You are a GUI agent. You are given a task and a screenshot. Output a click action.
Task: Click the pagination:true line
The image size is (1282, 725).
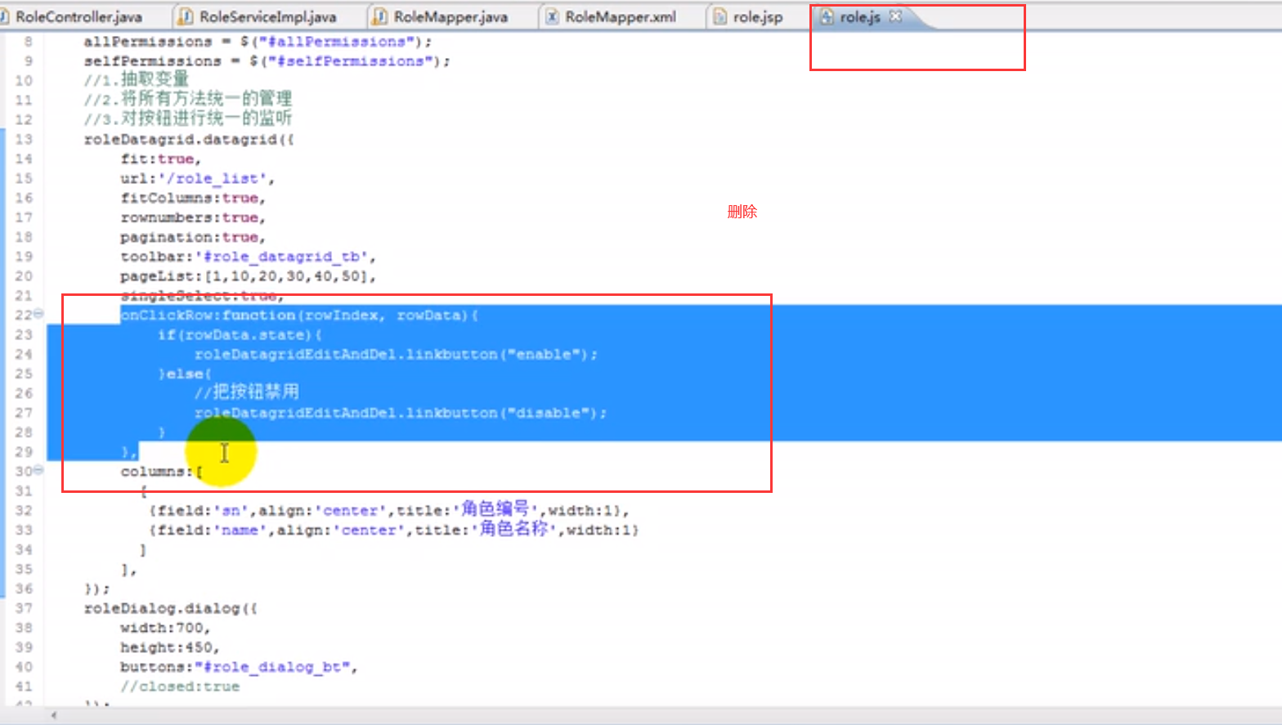(193, 237)
